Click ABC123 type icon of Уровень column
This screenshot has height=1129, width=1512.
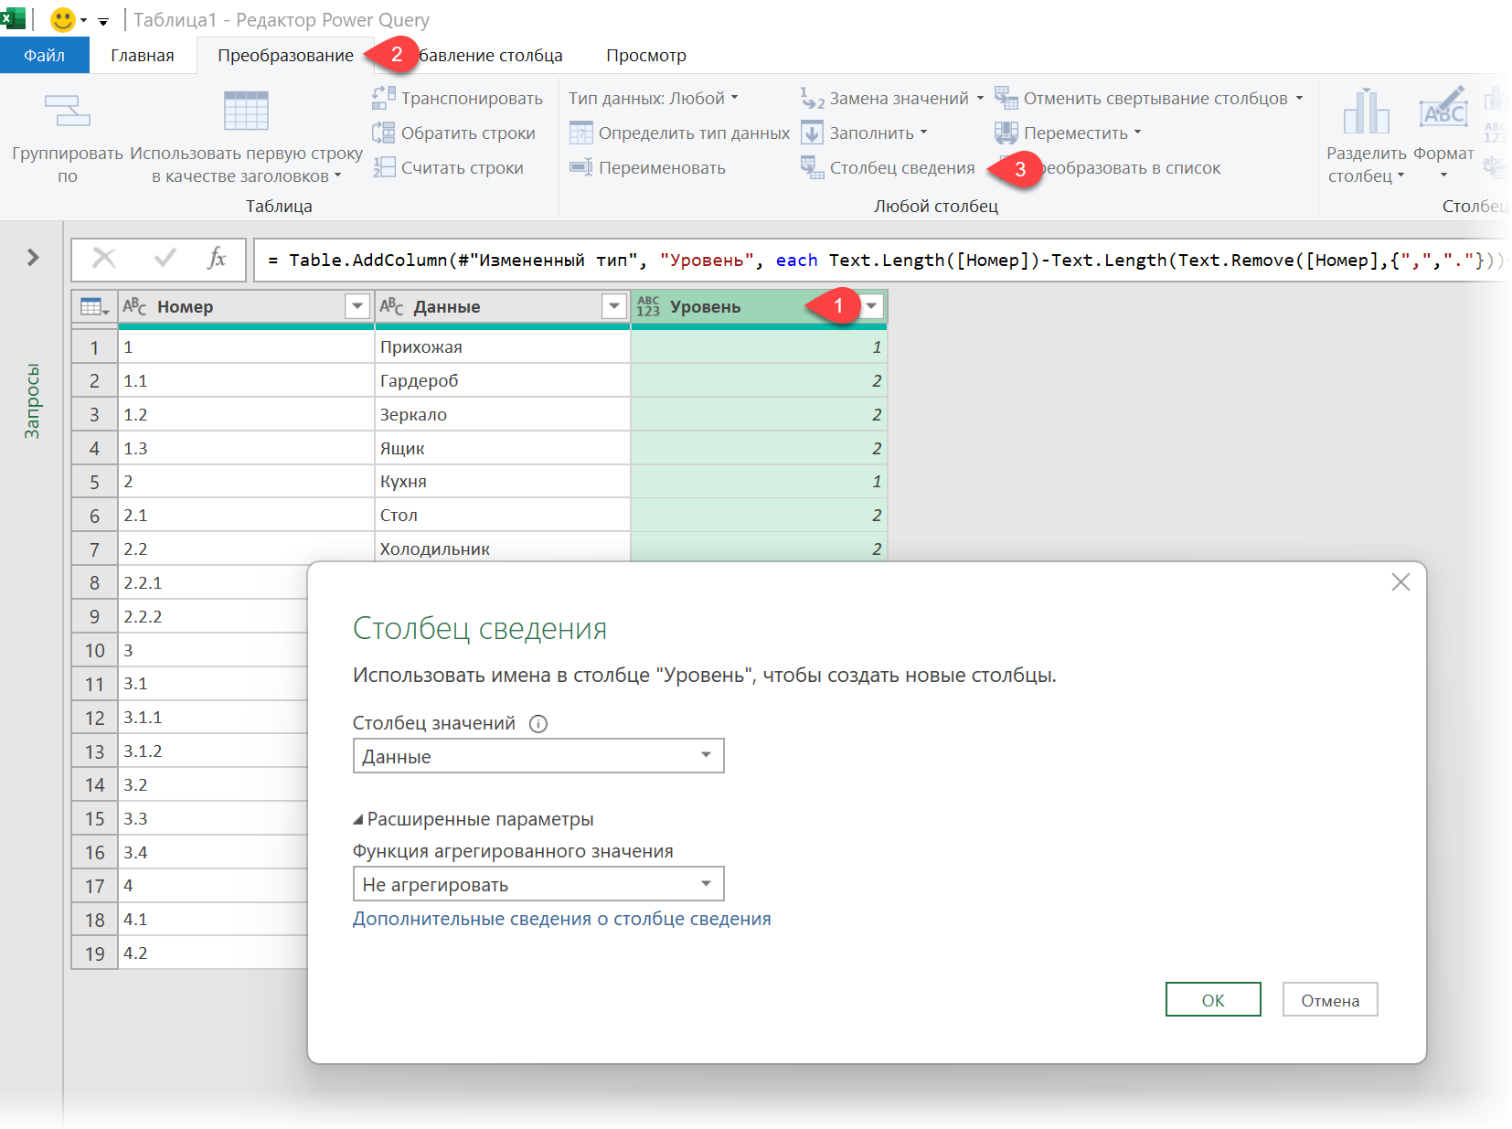(x=648, y=306)
